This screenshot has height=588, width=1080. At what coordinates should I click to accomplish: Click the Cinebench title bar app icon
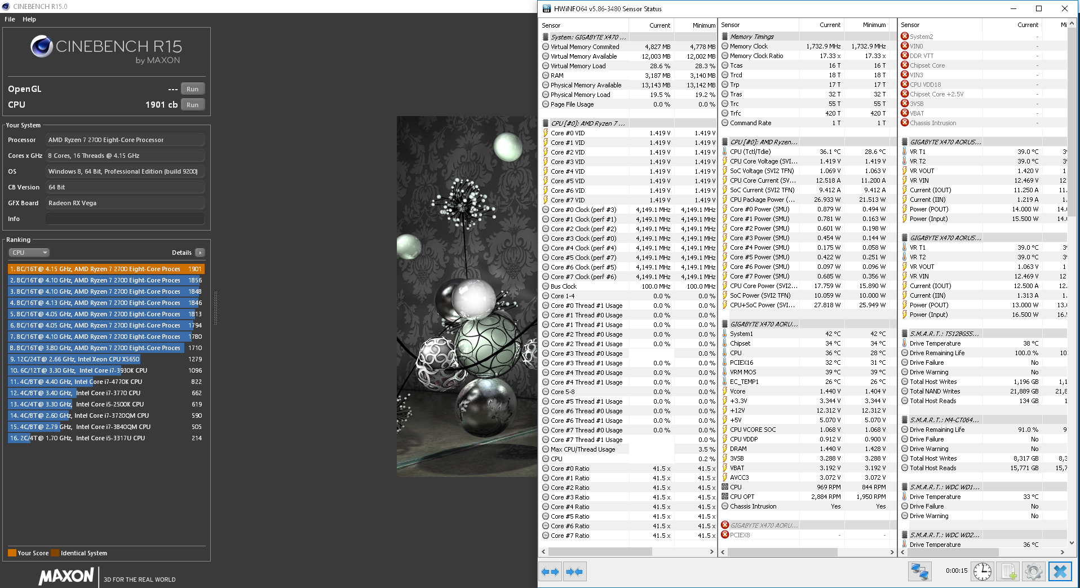click(x=6, y=6)
